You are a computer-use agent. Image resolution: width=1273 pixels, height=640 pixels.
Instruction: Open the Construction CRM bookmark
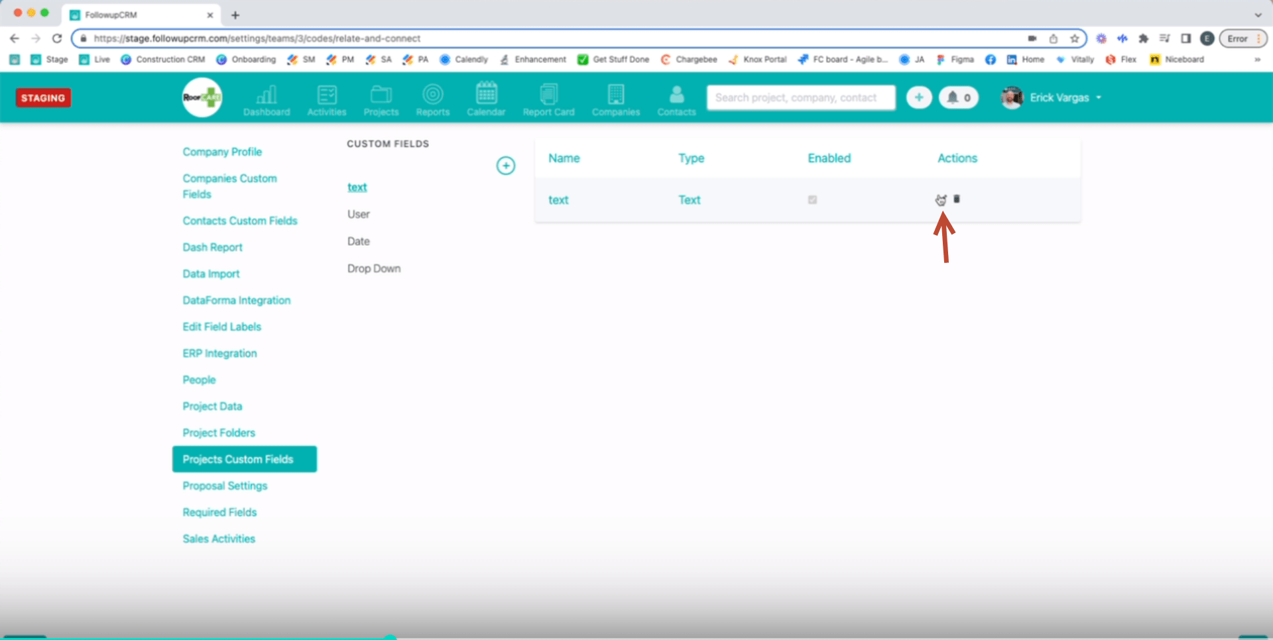click(163, 60)
